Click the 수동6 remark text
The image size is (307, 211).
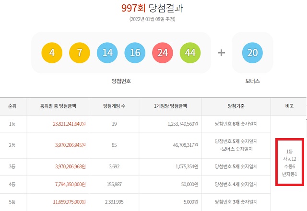tap(289, 166)
